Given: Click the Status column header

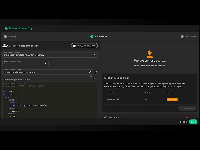Looking at the screenshot, I should 169,93.
